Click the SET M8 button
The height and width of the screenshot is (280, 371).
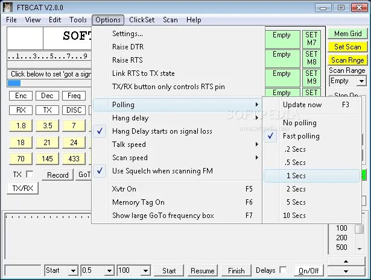(x=311, y=58)
